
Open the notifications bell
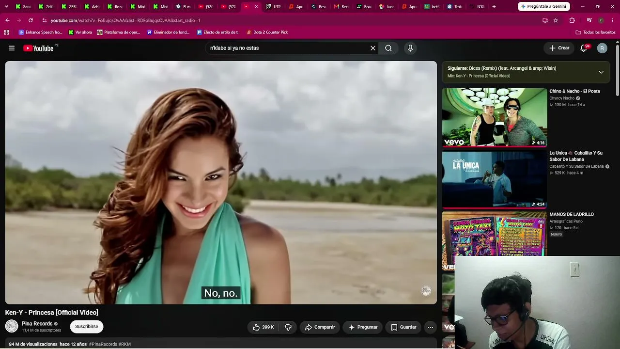coord(584,48)
